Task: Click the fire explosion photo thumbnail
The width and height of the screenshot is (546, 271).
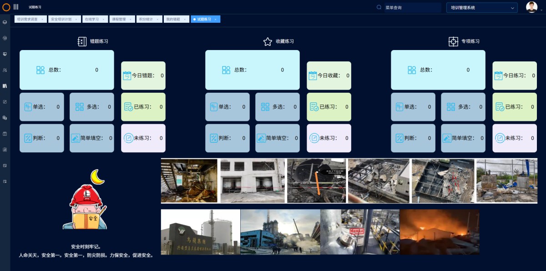Action: click(440, 232)
